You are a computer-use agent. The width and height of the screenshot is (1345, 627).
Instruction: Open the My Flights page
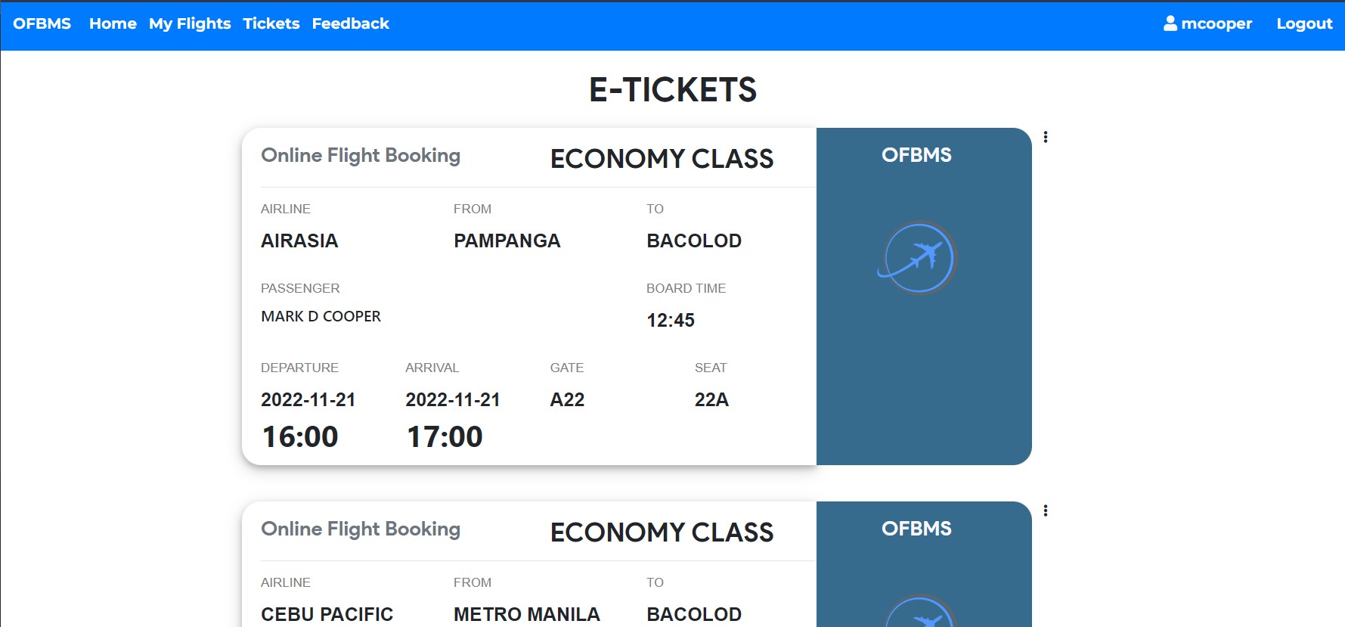(x=190, y=23)
